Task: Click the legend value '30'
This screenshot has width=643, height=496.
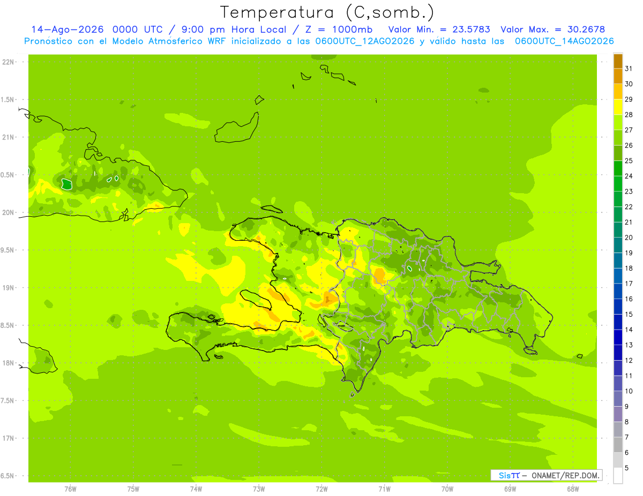Action: pos(629,83)
